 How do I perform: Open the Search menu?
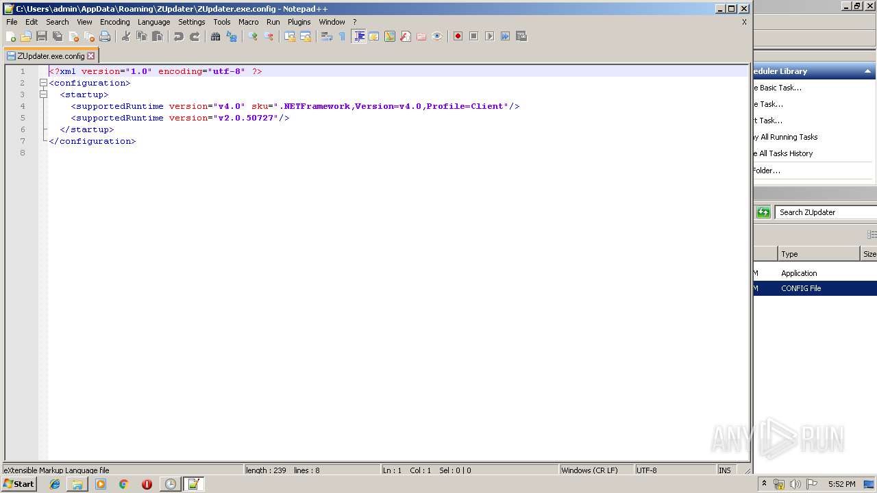tap(58, 22)
